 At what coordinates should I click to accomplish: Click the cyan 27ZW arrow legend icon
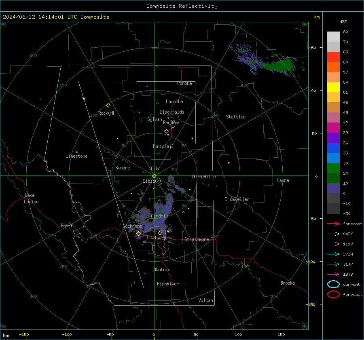pos(333,254)
